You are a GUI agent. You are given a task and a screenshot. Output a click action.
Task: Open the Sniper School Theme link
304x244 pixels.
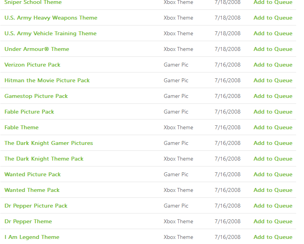coord(33,2)
